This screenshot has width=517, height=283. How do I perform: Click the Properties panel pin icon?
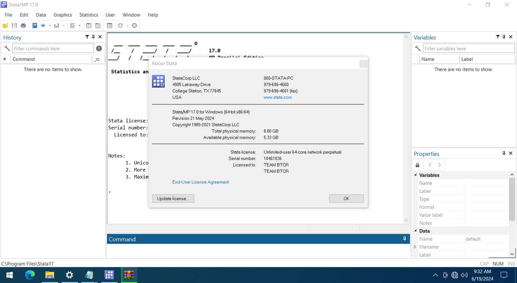click(x=504, y=154)
